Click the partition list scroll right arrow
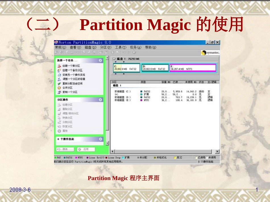The image size is (270, 202). (x=217, y=152)
